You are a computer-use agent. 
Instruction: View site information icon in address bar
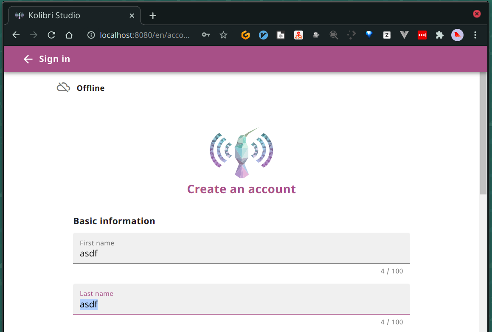(x=91, y=35)
